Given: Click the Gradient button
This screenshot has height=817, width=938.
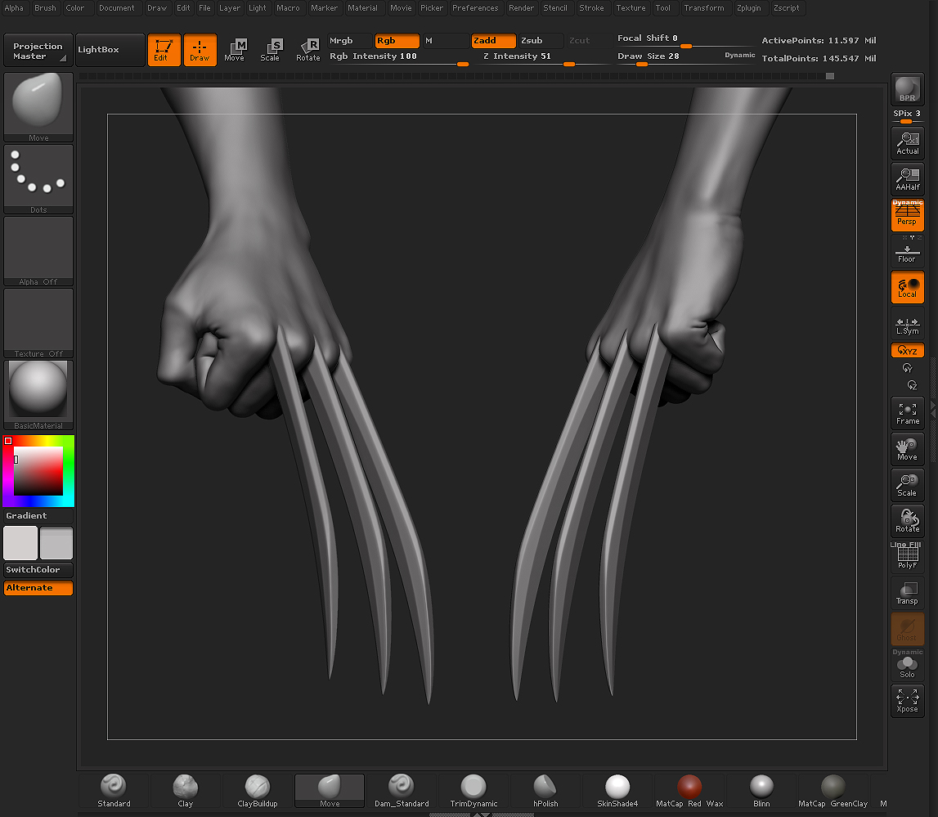Looking at the screenshot, I should (38, 515).
